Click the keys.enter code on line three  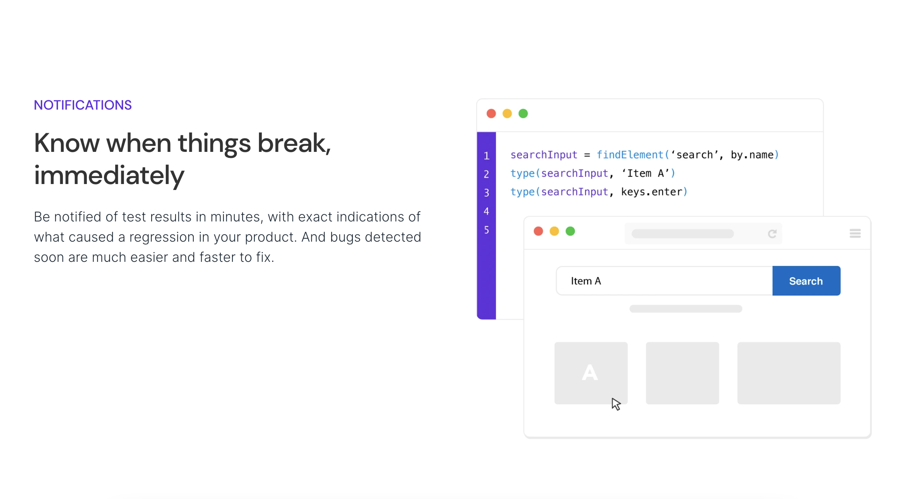coord(652,192)
